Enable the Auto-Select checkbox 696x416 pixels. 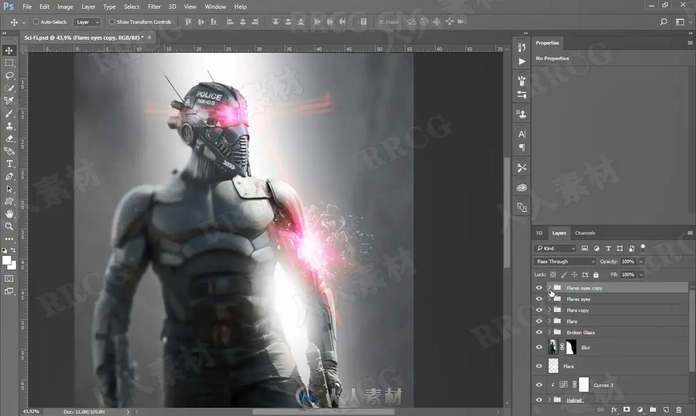click(x=36, y=22)
